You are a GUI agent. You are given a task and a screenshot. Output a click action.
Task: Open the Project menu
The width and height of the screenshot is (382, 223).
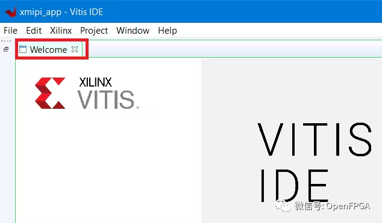click(x=94, y=31)
